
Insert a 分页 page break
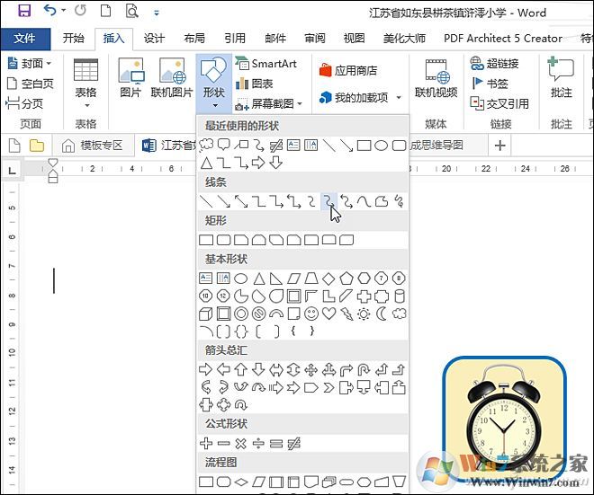click(x=25, y=103)
